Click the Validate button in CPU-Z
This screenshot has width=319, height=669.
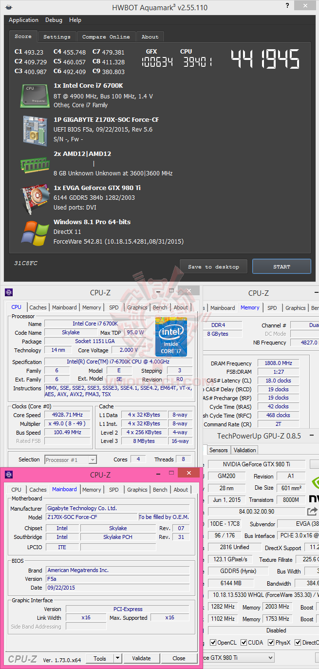(x=141, y=658)
